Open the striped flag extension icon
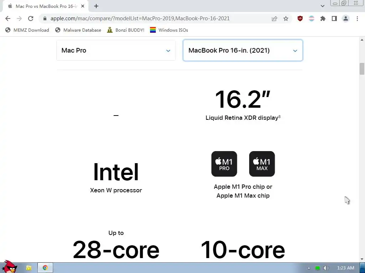This screenshot has width=365, height=273. point(312,18)
